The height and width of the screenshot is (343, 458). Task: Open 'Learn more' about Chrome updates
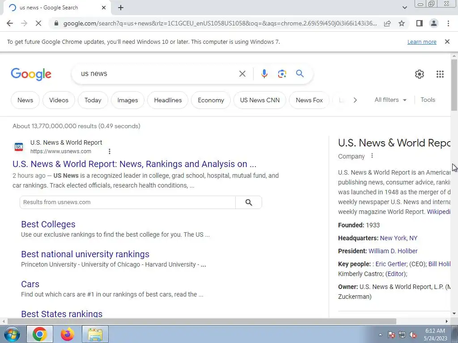422,42
